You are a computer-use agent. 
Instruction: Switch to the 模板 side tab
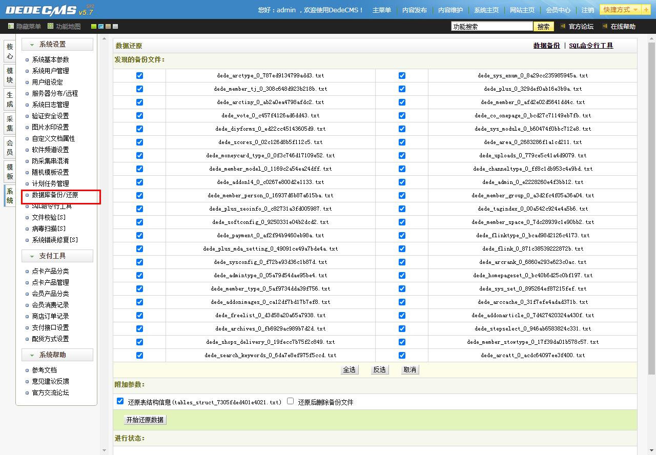coord(10,172)
